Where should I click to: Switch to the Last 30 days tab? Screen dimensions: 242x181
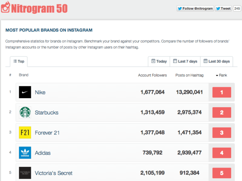pos(216,61)
